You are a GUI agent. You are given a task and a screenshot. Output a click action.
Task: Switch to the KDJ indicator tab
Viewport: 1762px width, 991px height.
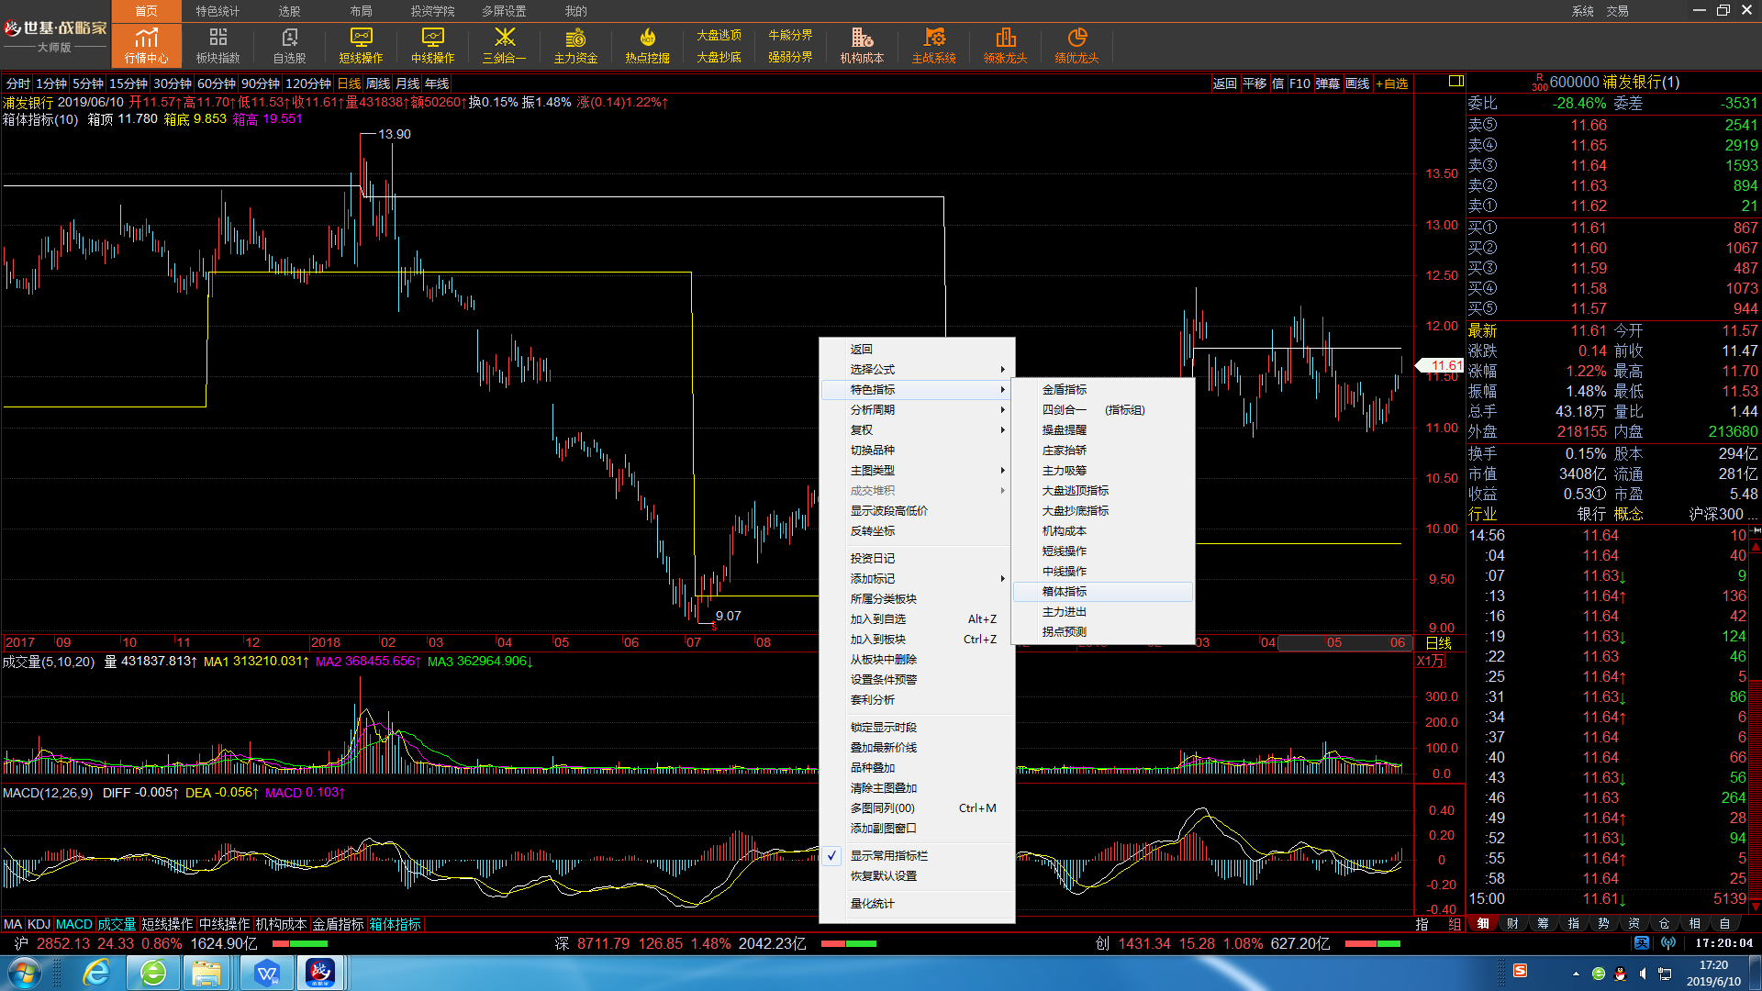(39, 924)
